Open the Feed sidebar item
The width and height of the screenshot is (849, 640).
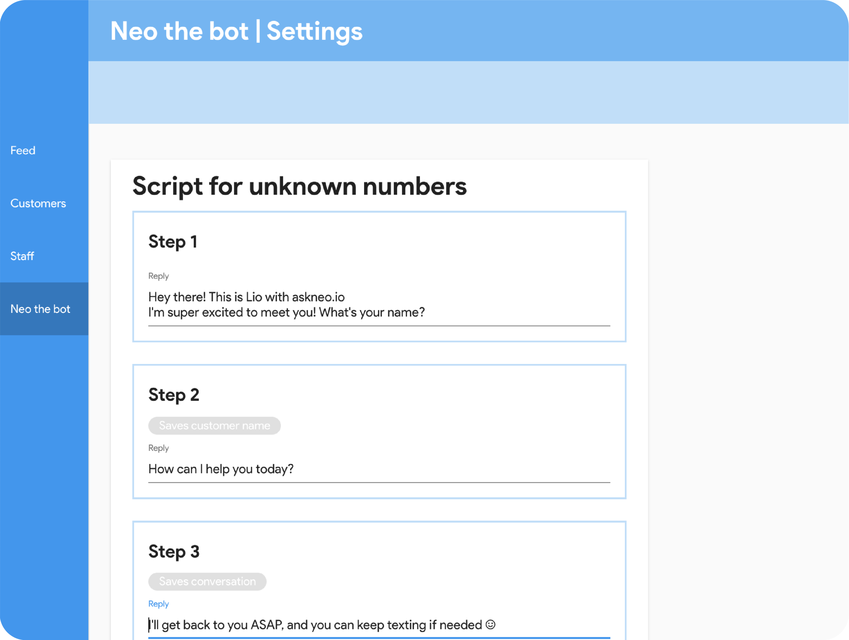click(x=23, y=151)
